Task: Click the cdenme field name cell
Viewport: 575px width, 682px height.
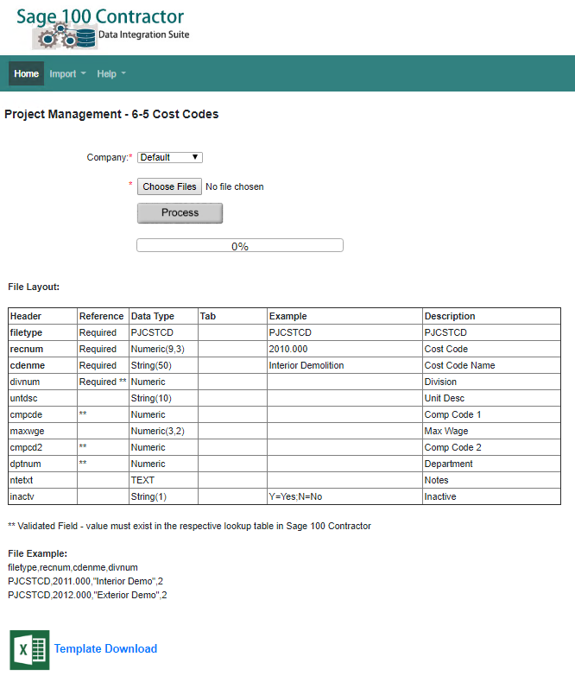Action: 28,365
